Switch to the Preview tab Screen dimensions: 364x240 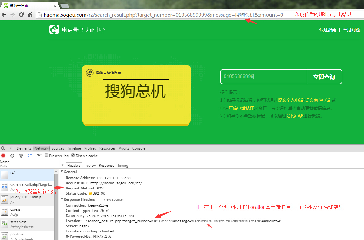(x=90, y=166)
